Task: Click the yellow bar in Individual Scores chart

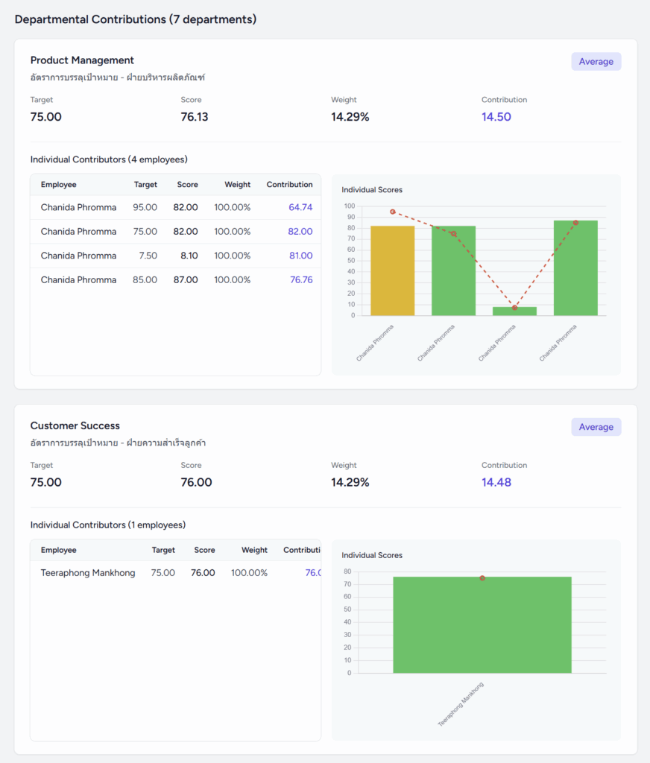Action: 392,270
